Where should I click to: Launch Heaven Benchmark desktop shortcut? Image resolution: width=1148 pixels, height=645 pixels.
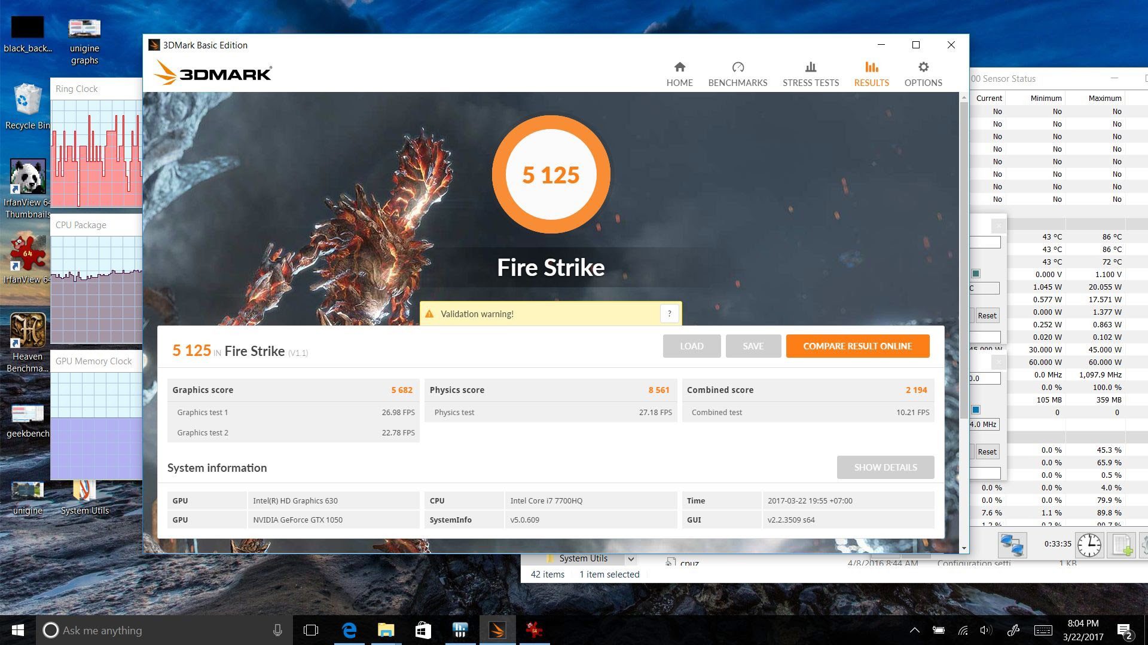point(28,343)
